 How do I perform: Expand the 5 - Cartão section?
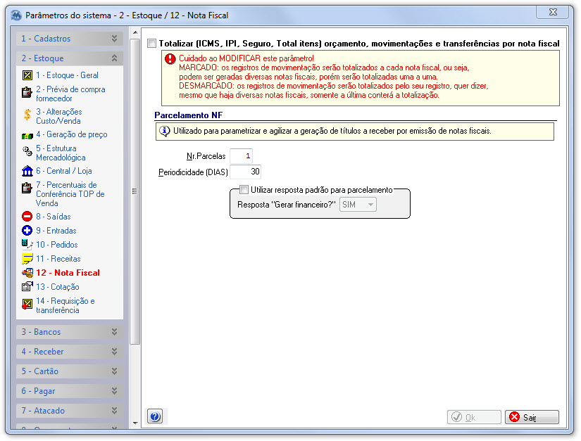pos(69,371)
